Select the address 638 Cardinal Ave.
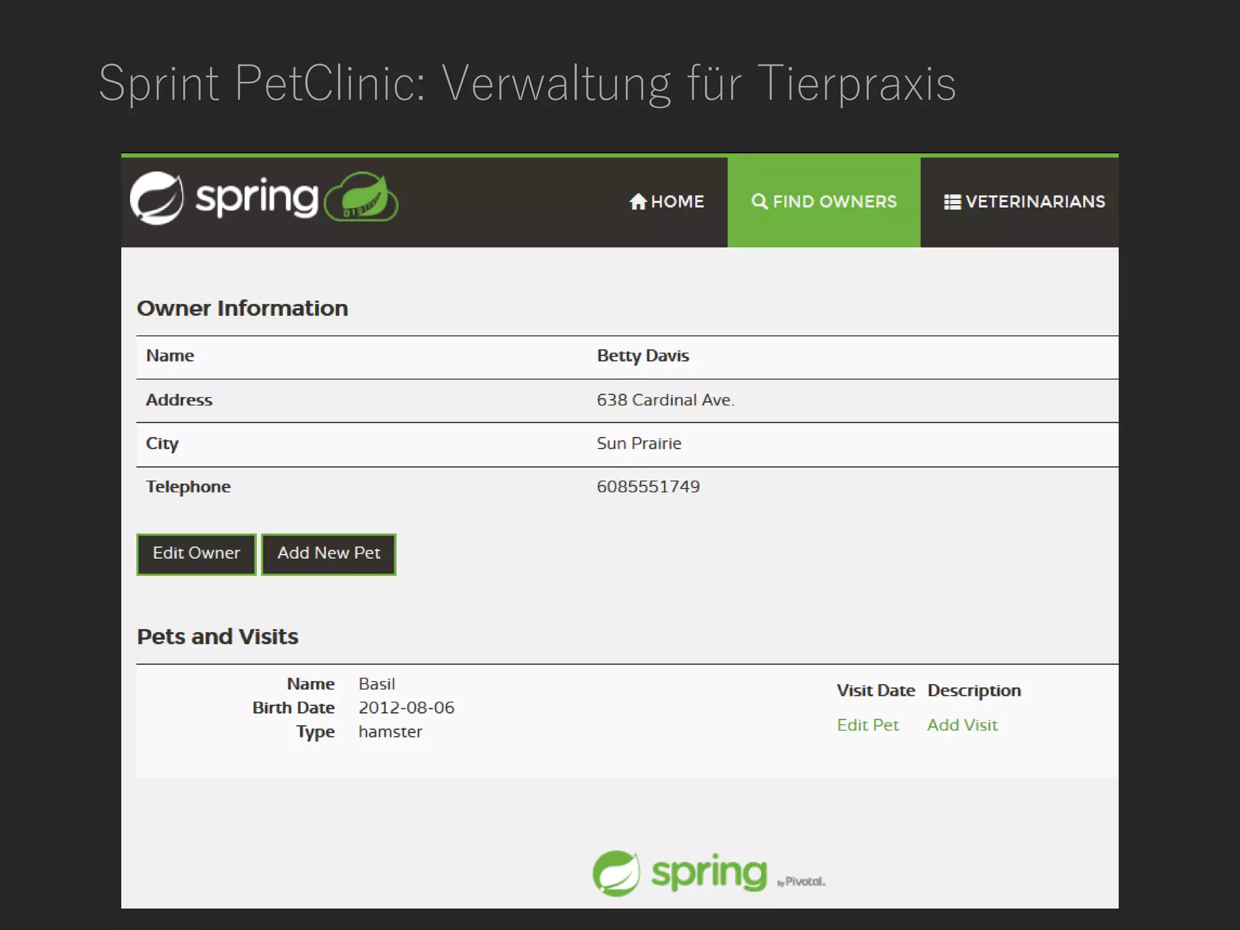 tap(665, 400)
